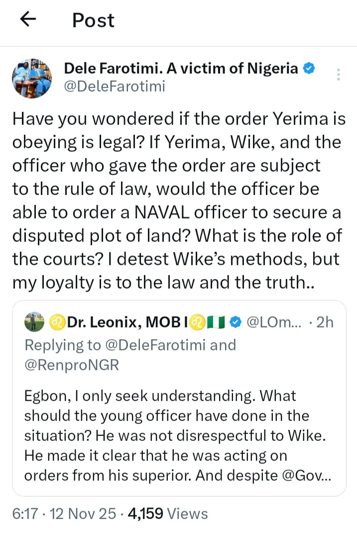Image resolution: width=357 pixels, height=533 pixels.
Task: Tap the display name 'Dele Farotimi. A victim of Nigeria'
Action: [181, 68]
